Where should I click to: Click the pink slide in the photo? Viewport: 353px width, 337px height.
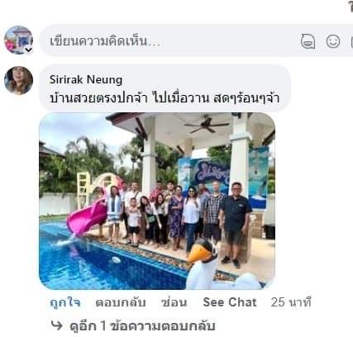coord(86,216)
